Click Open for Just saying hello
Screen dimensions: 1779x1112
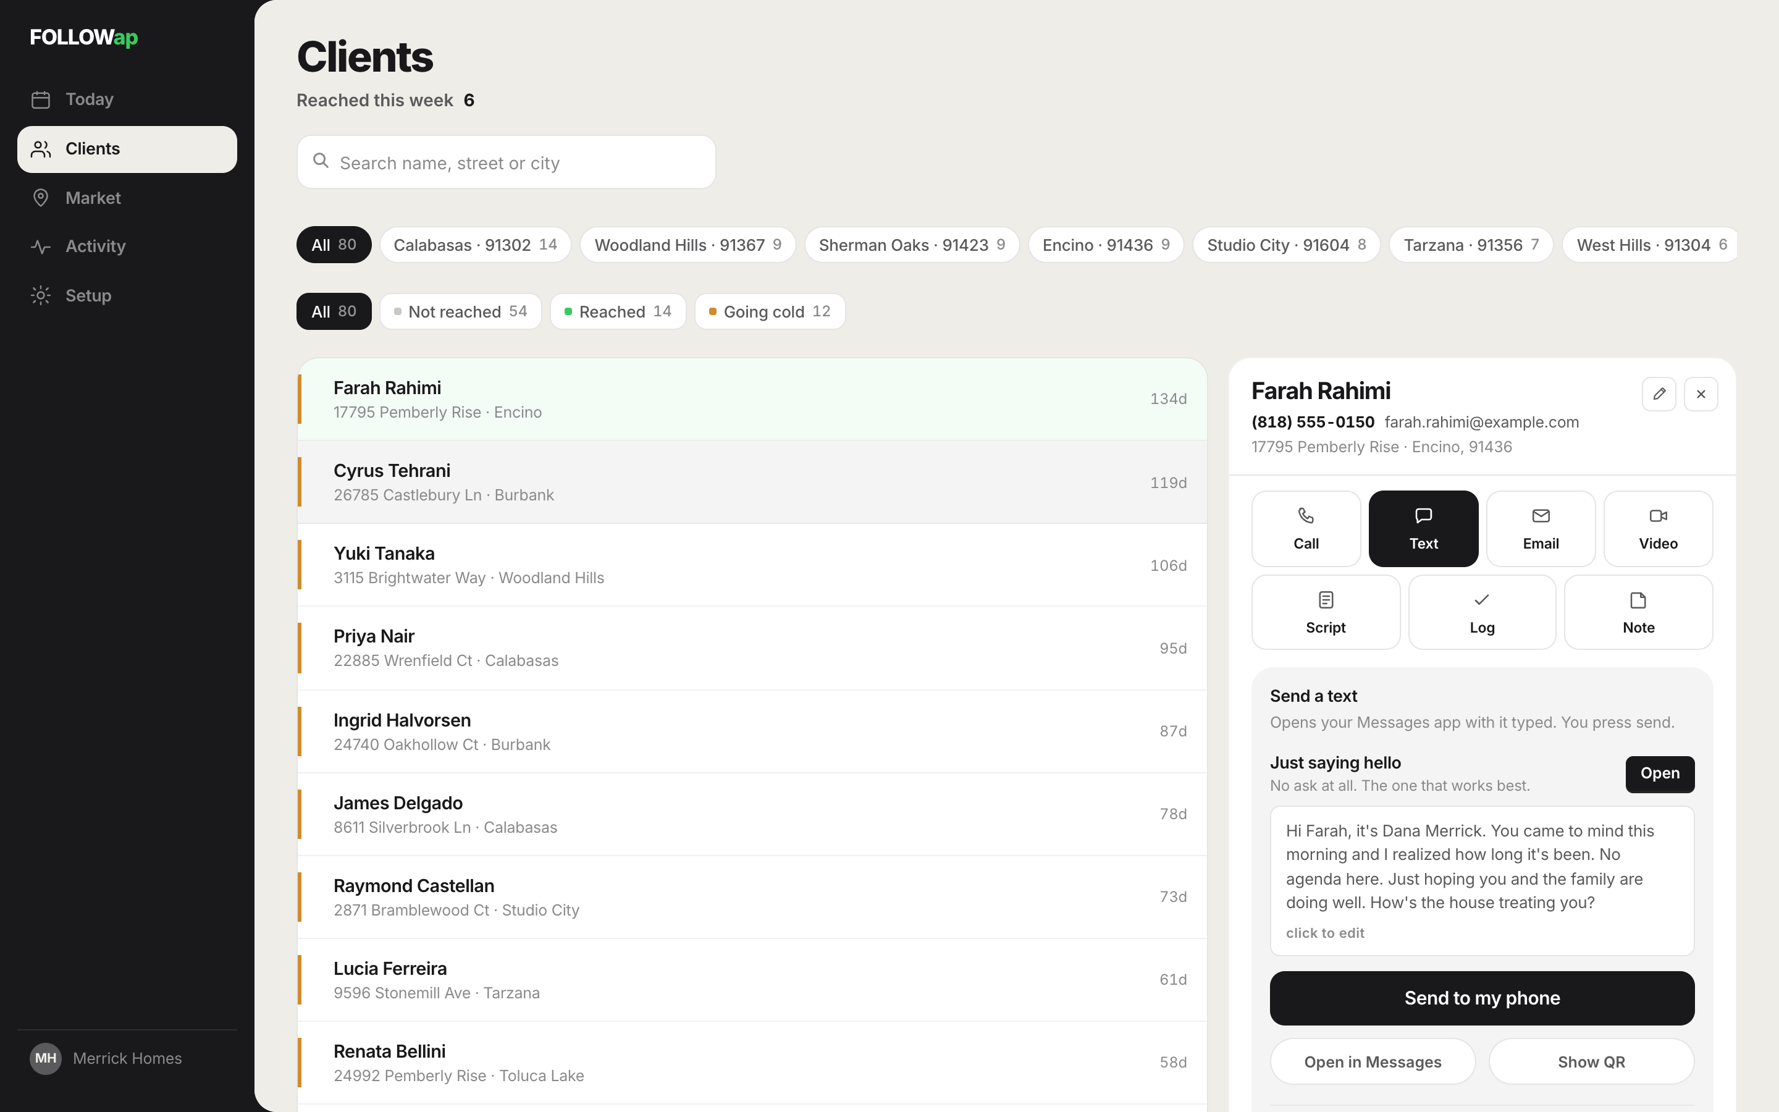pyautogui.click(x=1660, y=775)
